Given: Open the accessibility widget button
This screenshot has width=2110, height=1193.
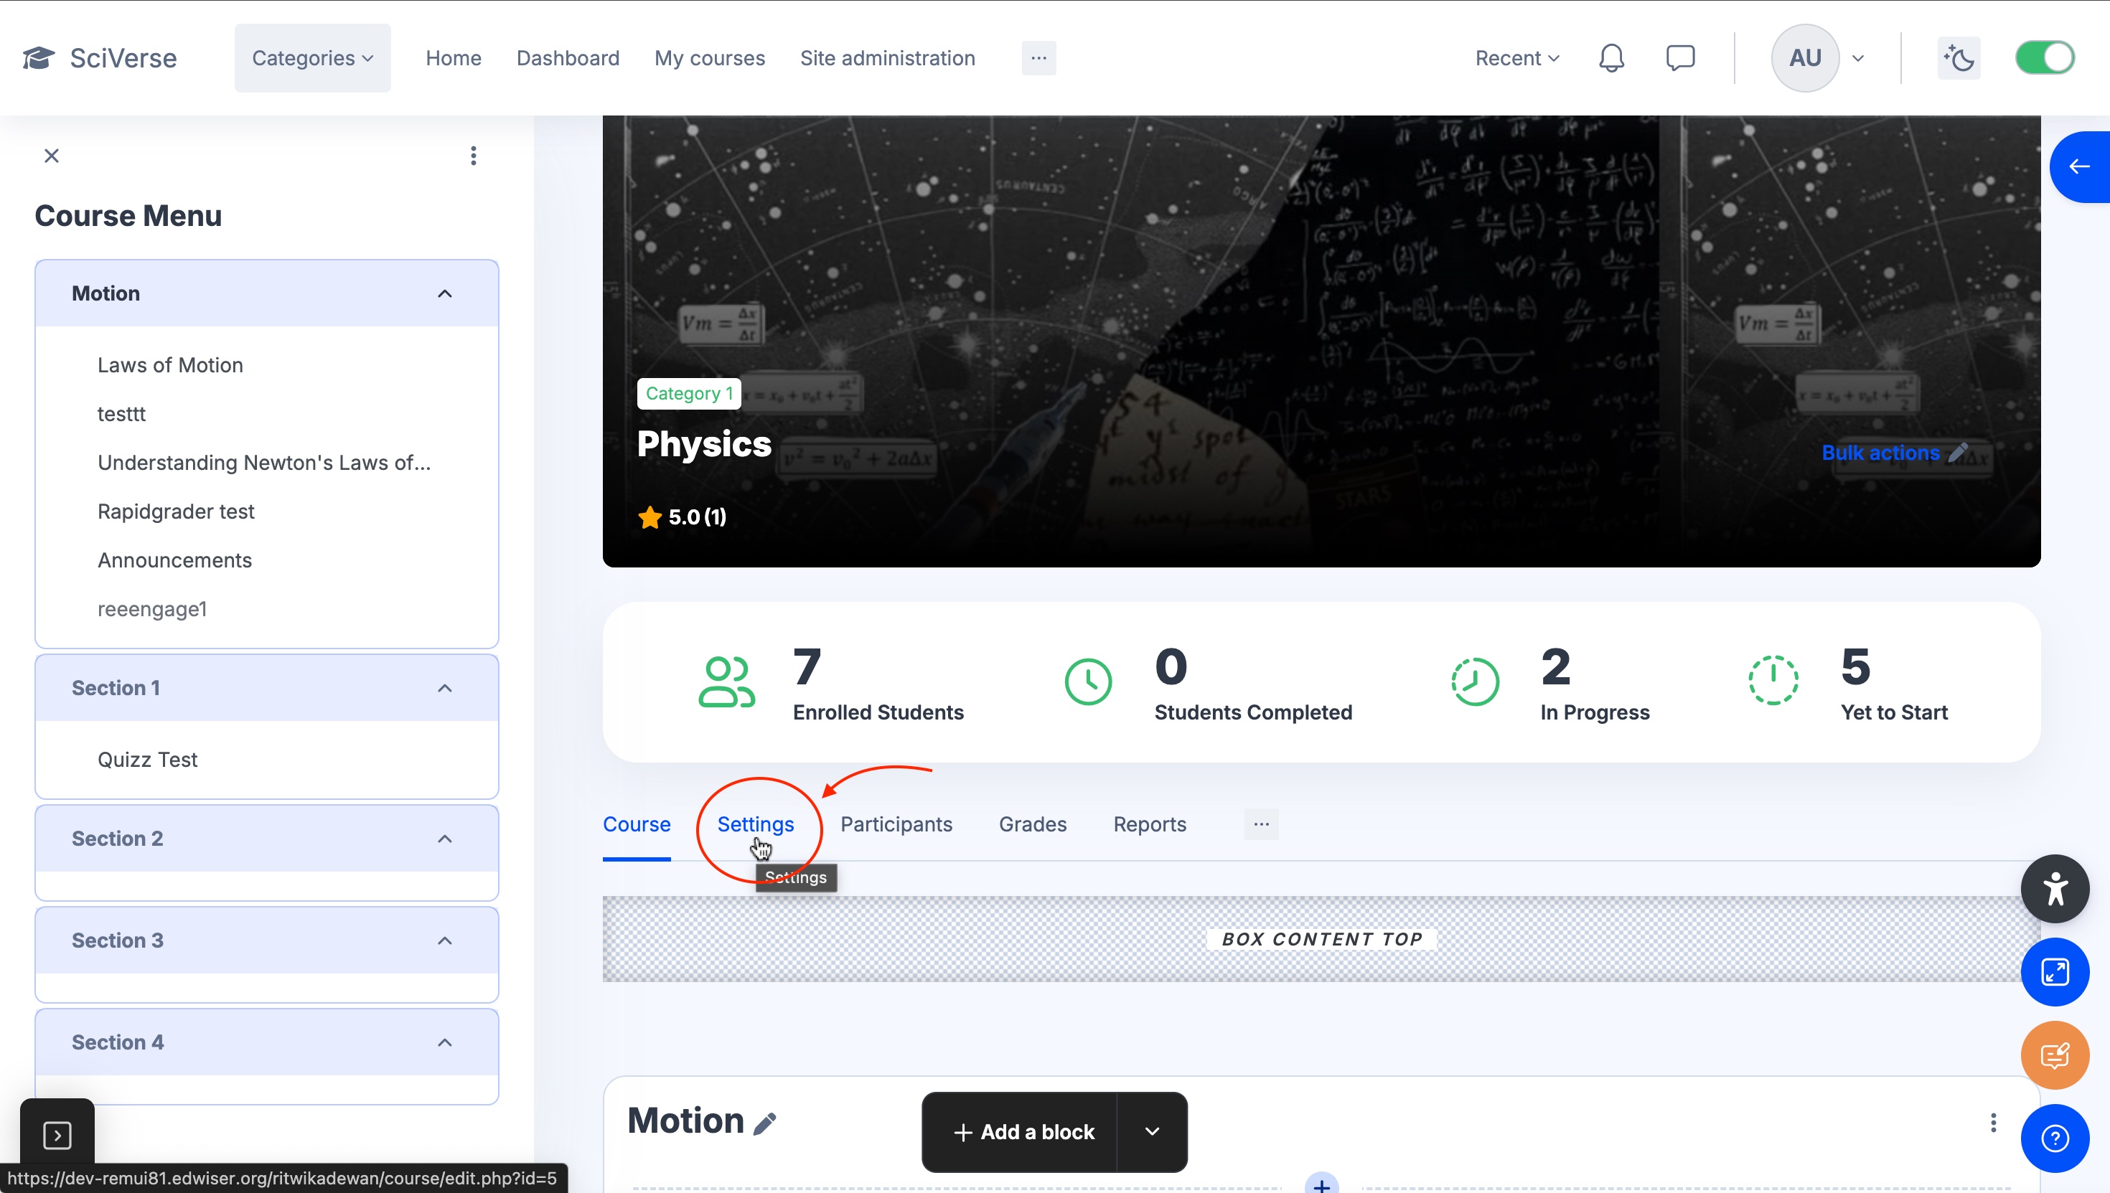Looking at the screenshot, I should (2054, 888).
